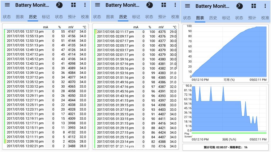Switch to 图表 tab on middle screen
This screenshot has height=152, width=271.
tap(110, 17)
